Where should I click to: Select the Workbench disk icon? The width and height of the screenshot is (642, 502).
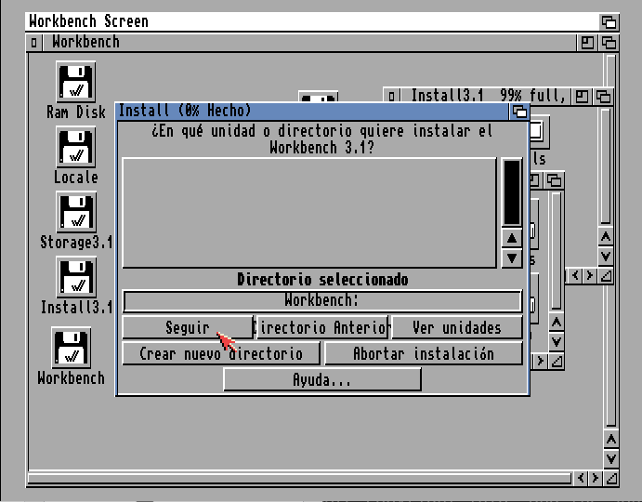pyautogui.click(x=71, y=348)
